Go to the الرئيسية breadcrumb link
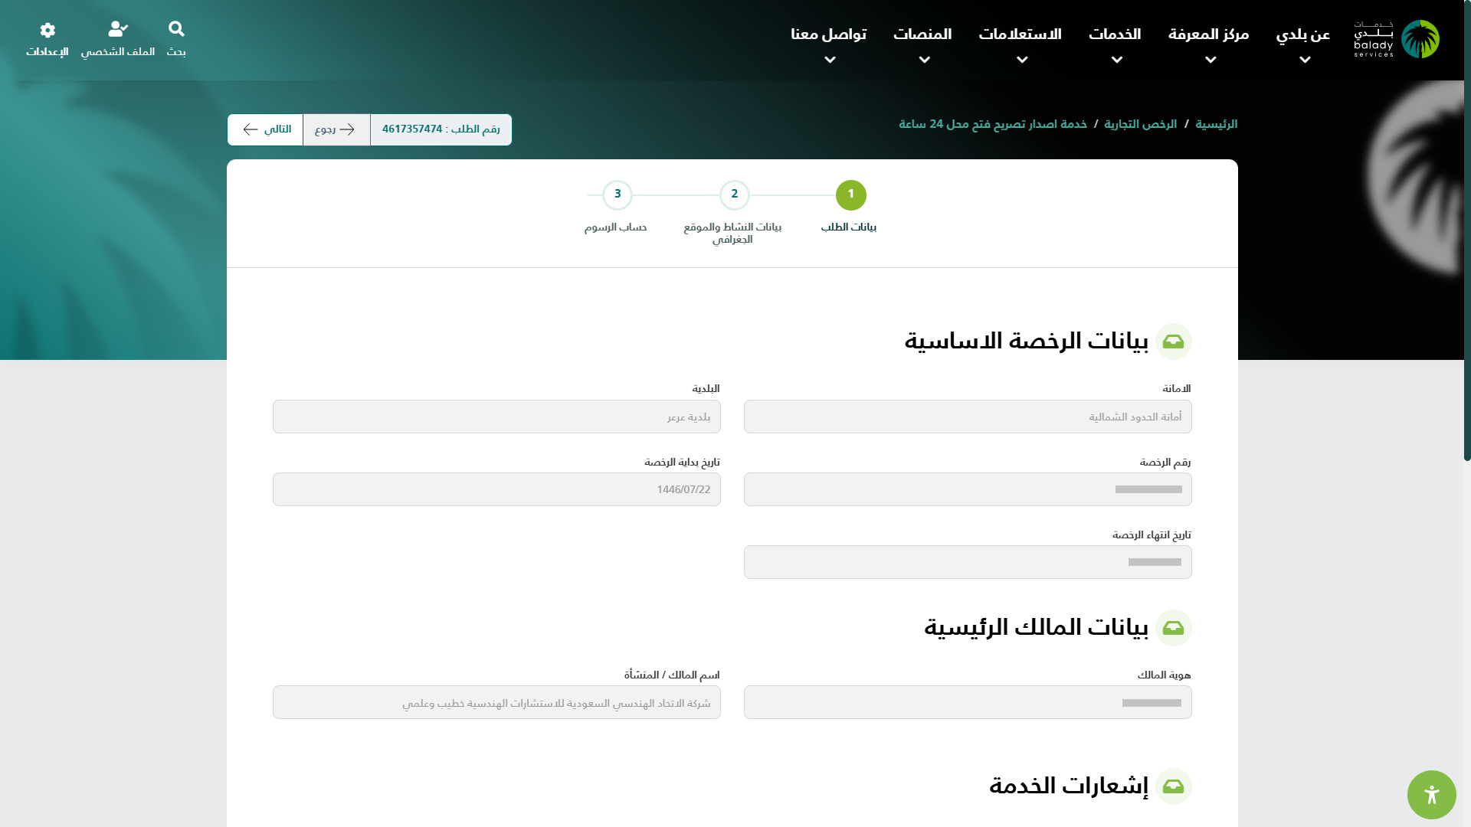The width and height of the screenshot is (1471, 827). [x=1216, y=124]
